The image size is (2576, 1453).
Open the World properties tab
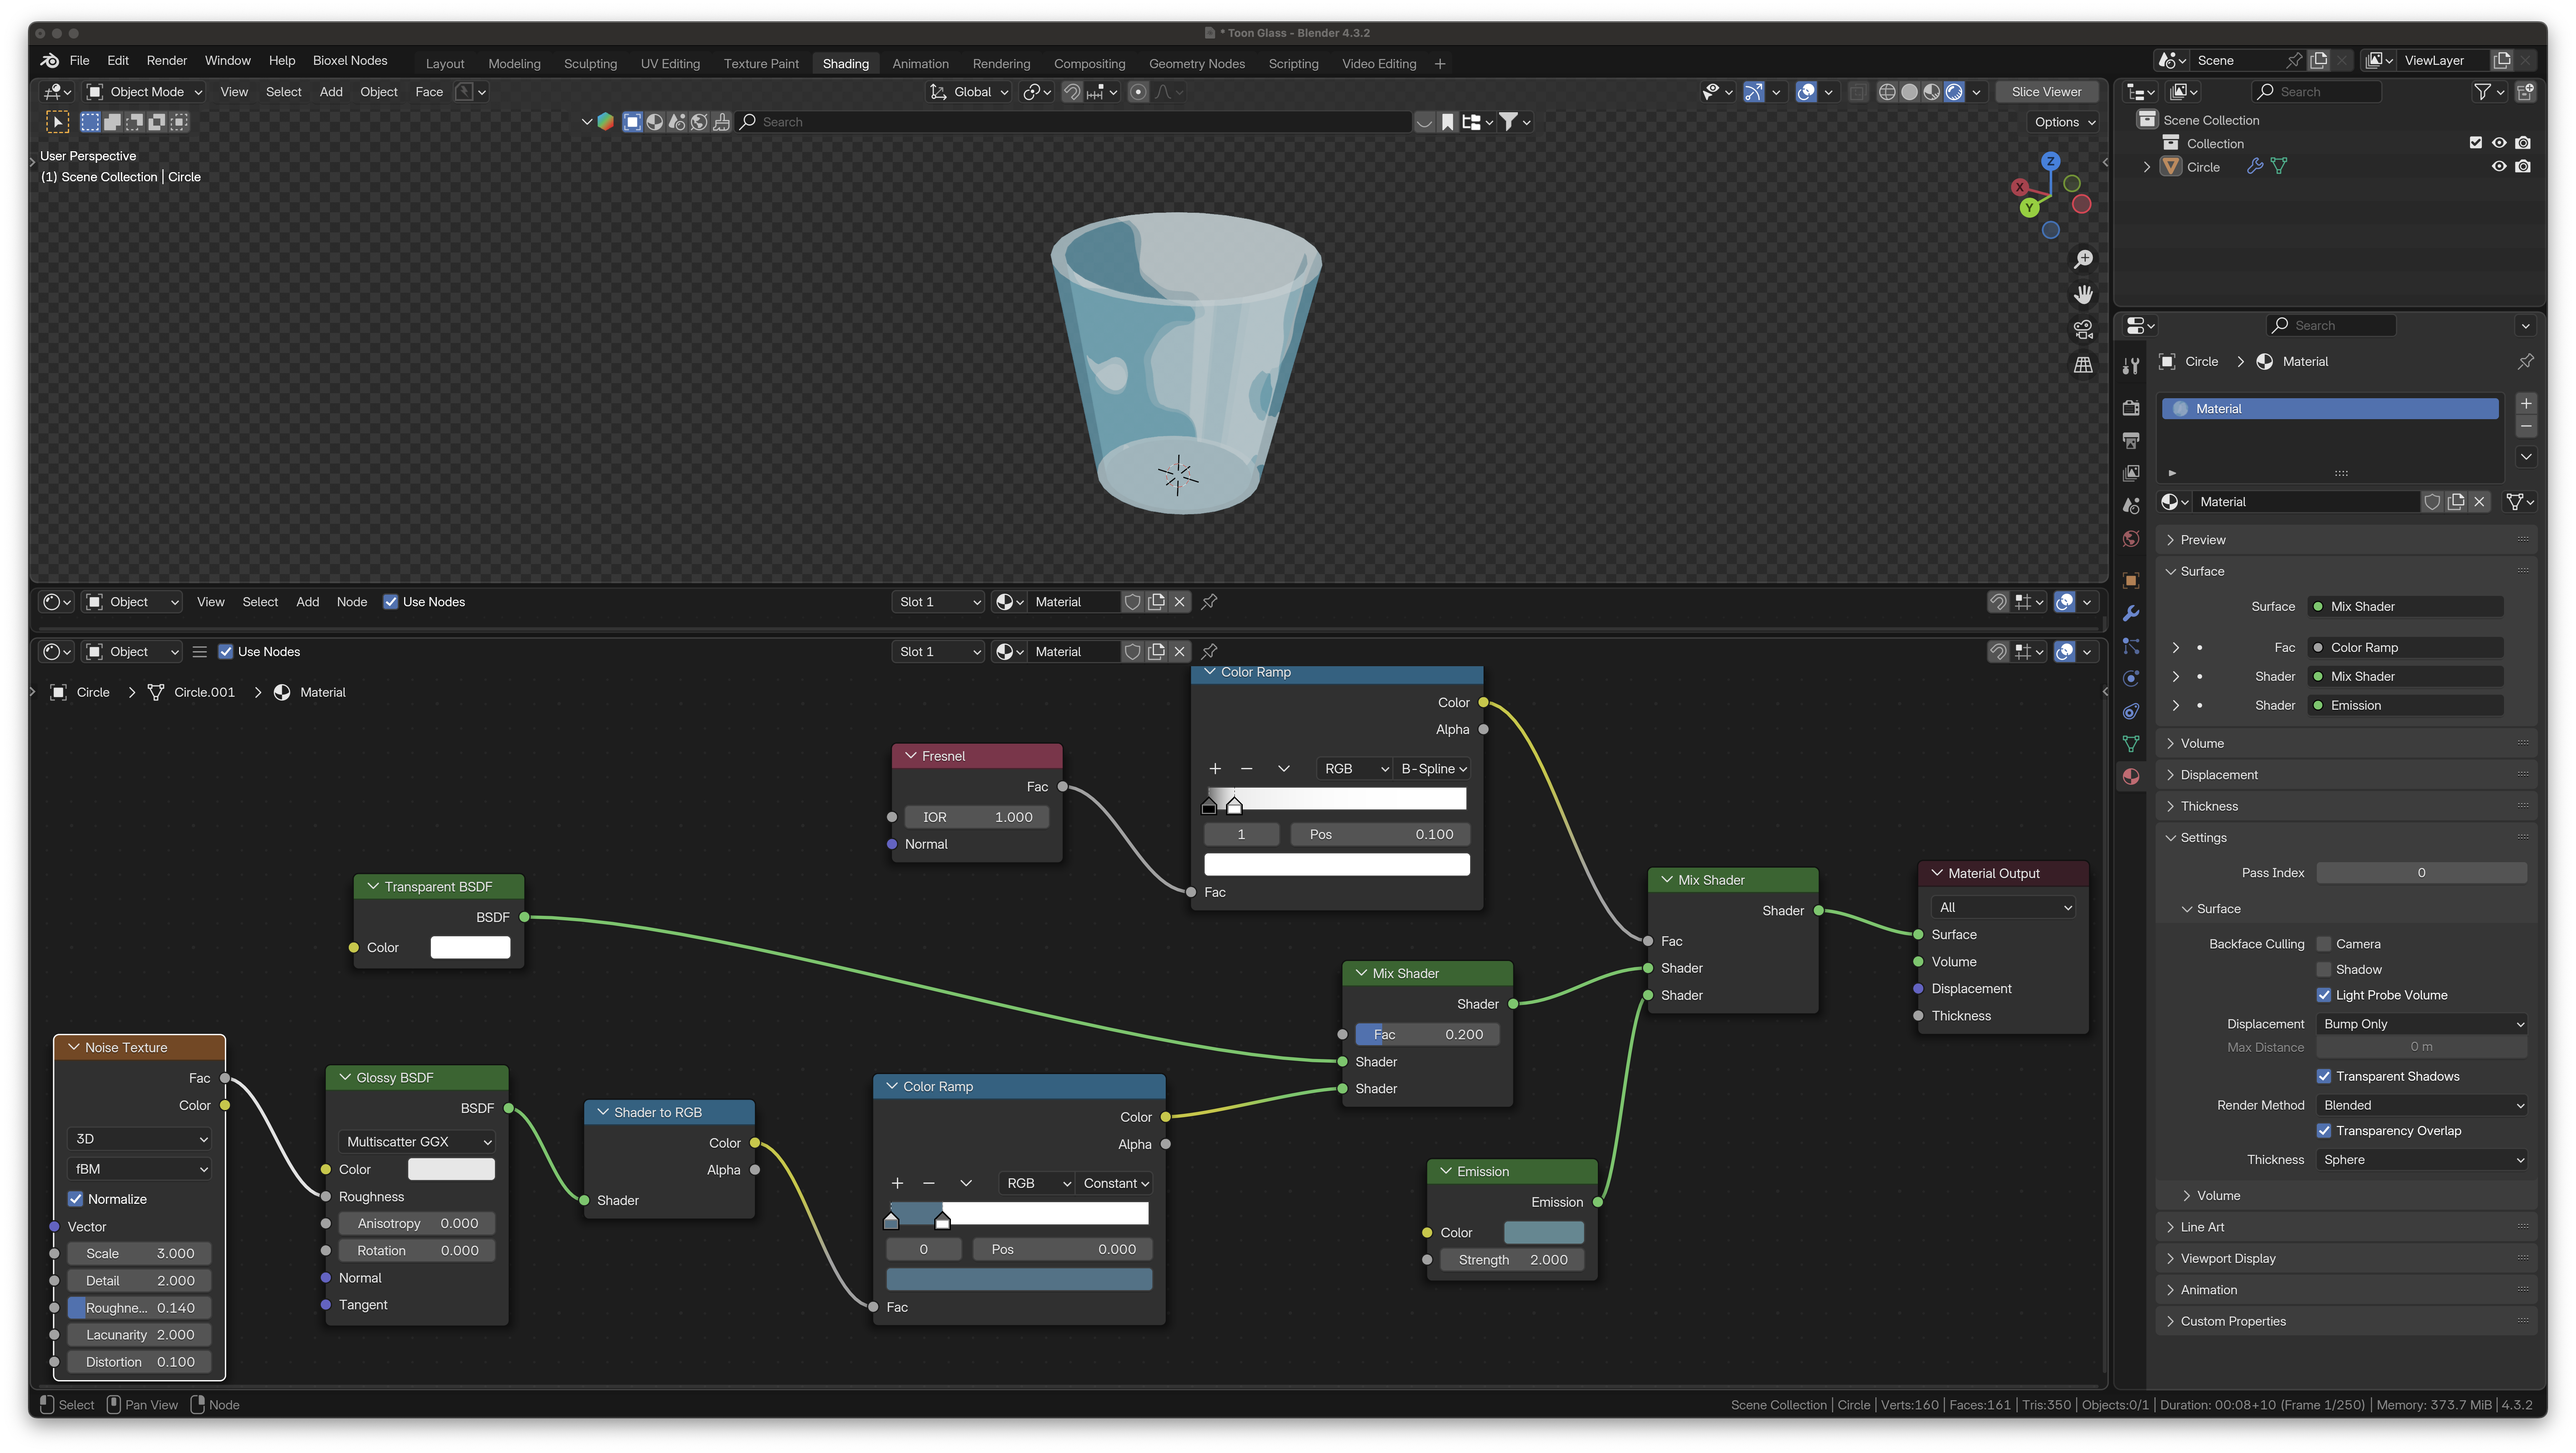[2131, 539]
